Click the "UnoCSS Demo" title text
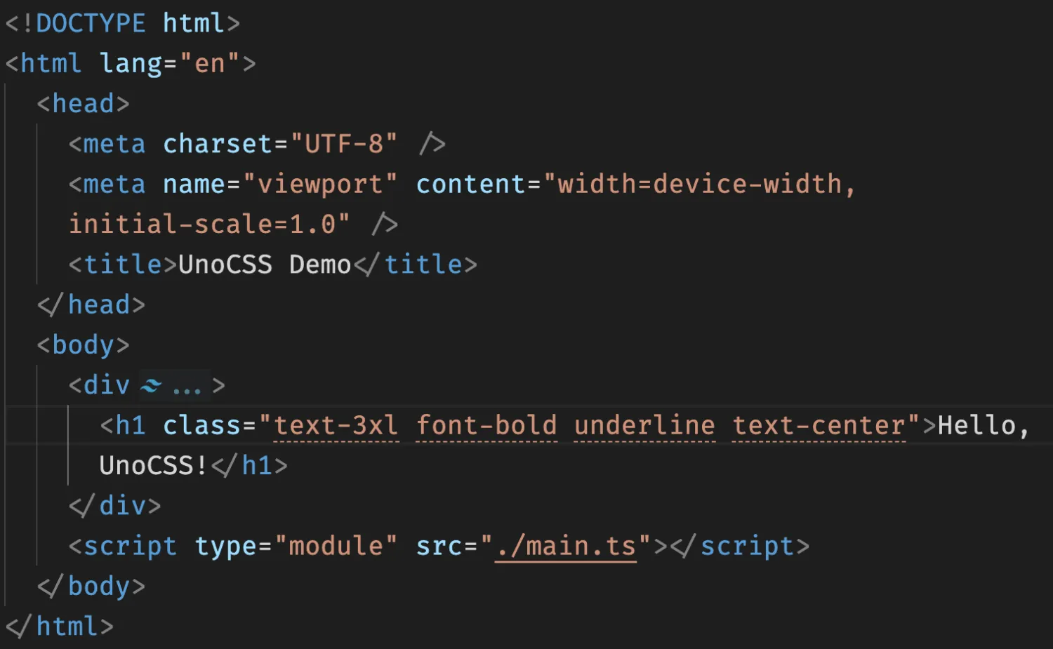This screenshot has width=1053, height=649. pyautogui.click(x=265, y=265)
